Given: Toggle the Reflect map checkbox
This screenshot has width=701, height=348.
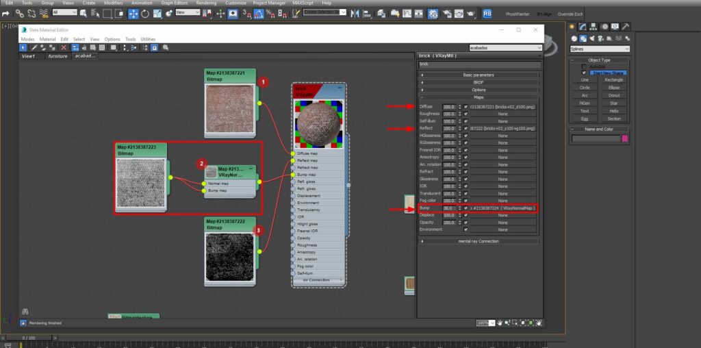Looking at the screenshot, I should tap(466, 128).
